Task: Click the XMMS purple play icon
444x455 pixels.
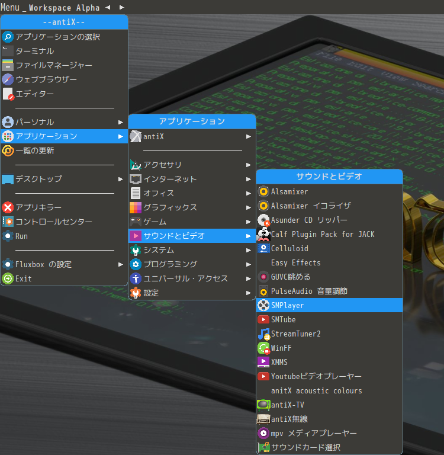Action: pos(263,362)
